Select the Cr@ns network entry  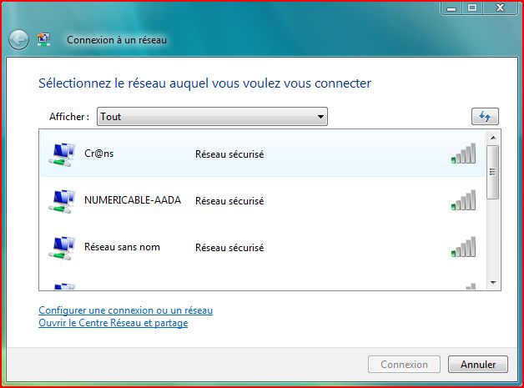point(263,154)
